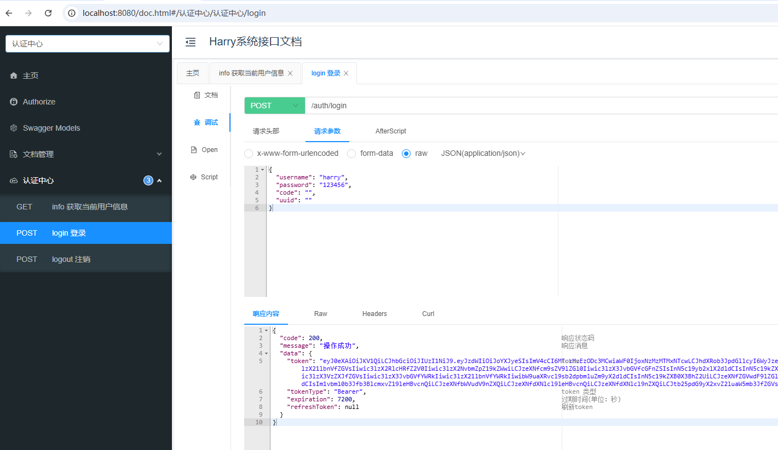Collapse the sidebar with the menu icon
Viewport: 778px width, 450px height.
tap(189, 41)
